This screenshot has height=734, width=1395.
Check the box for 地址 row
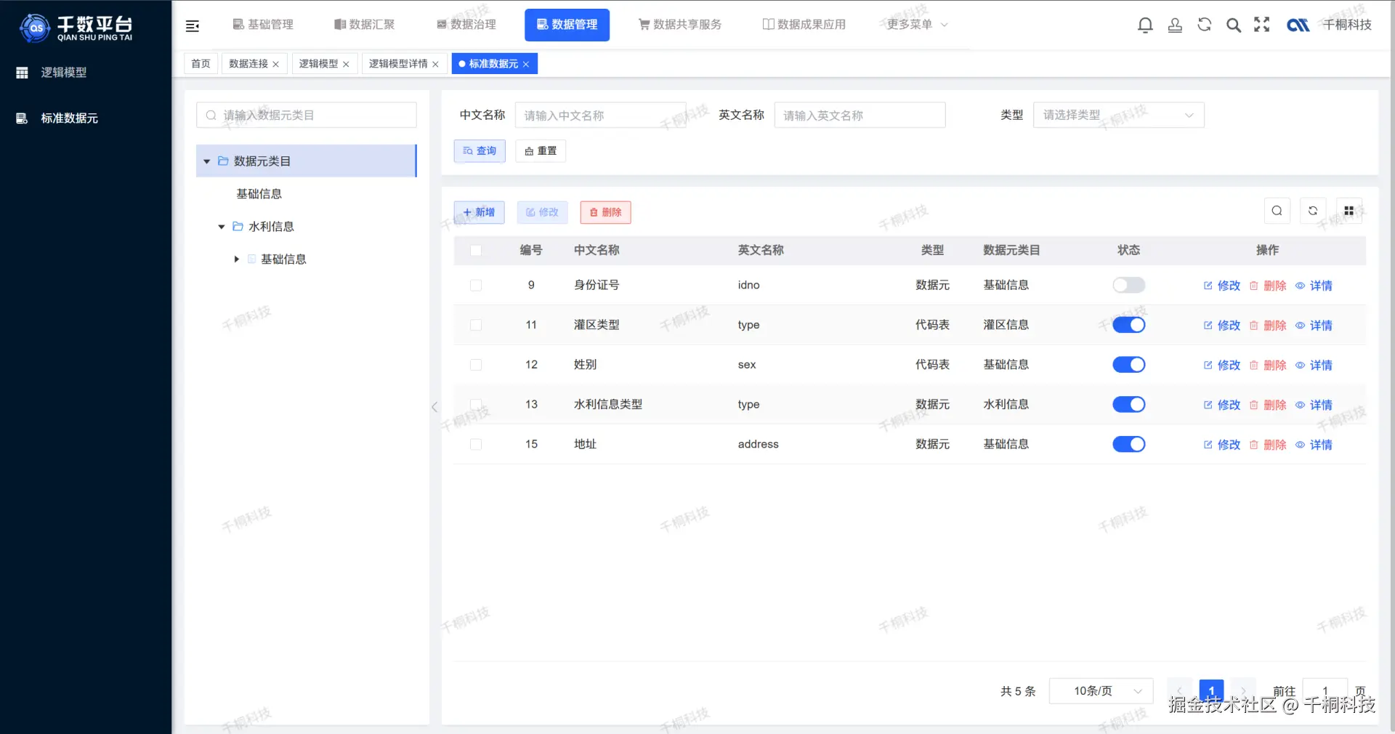(x=476, y=444)
